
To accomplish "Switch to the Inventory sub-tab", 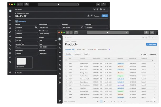I will [x=78, y=54].
